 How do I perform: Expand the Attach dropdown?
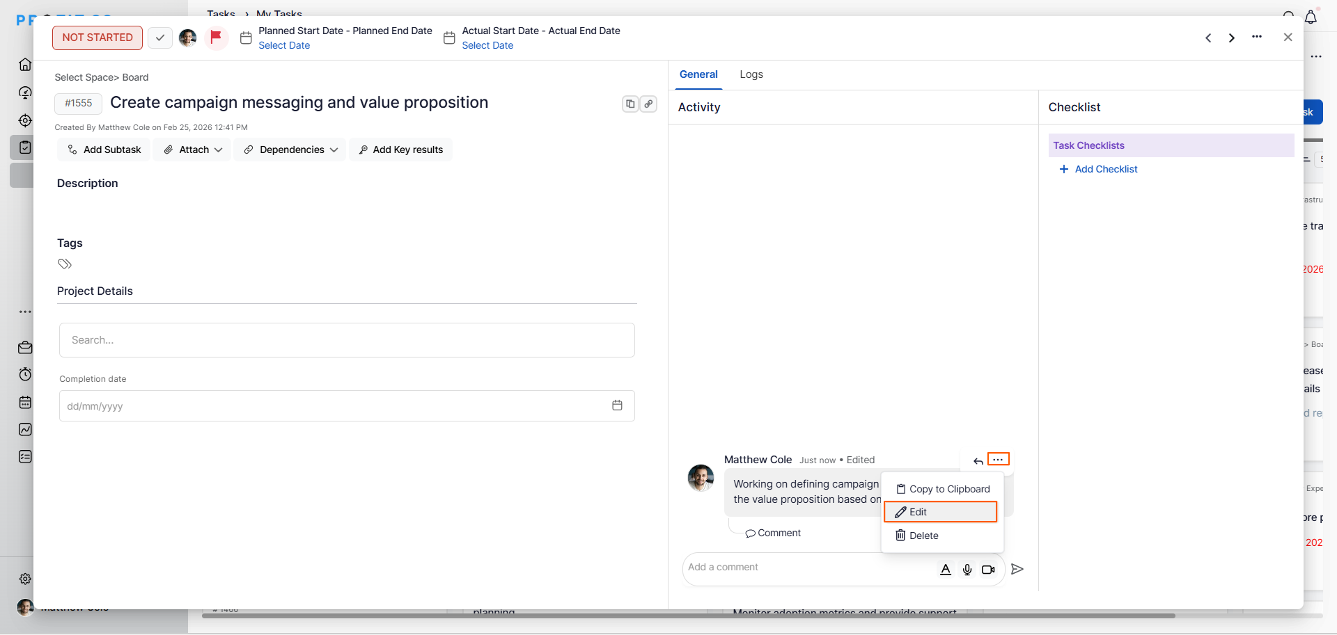[194, 150]
